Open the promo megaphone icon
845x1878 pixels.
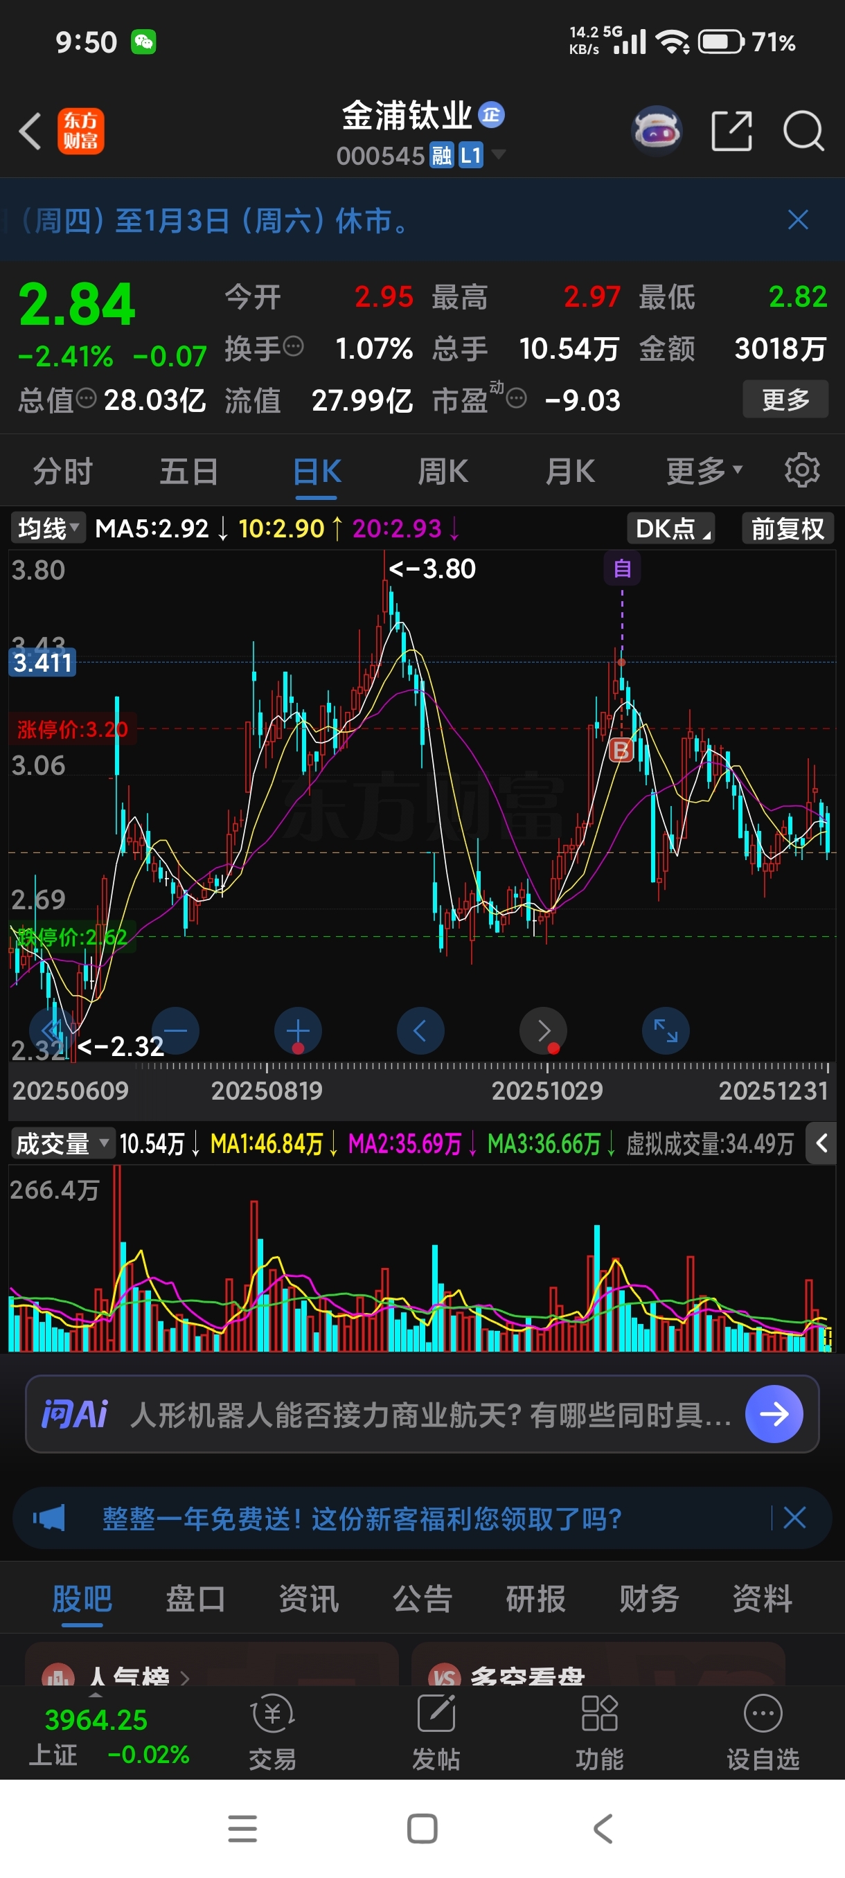click(49, 1518)
